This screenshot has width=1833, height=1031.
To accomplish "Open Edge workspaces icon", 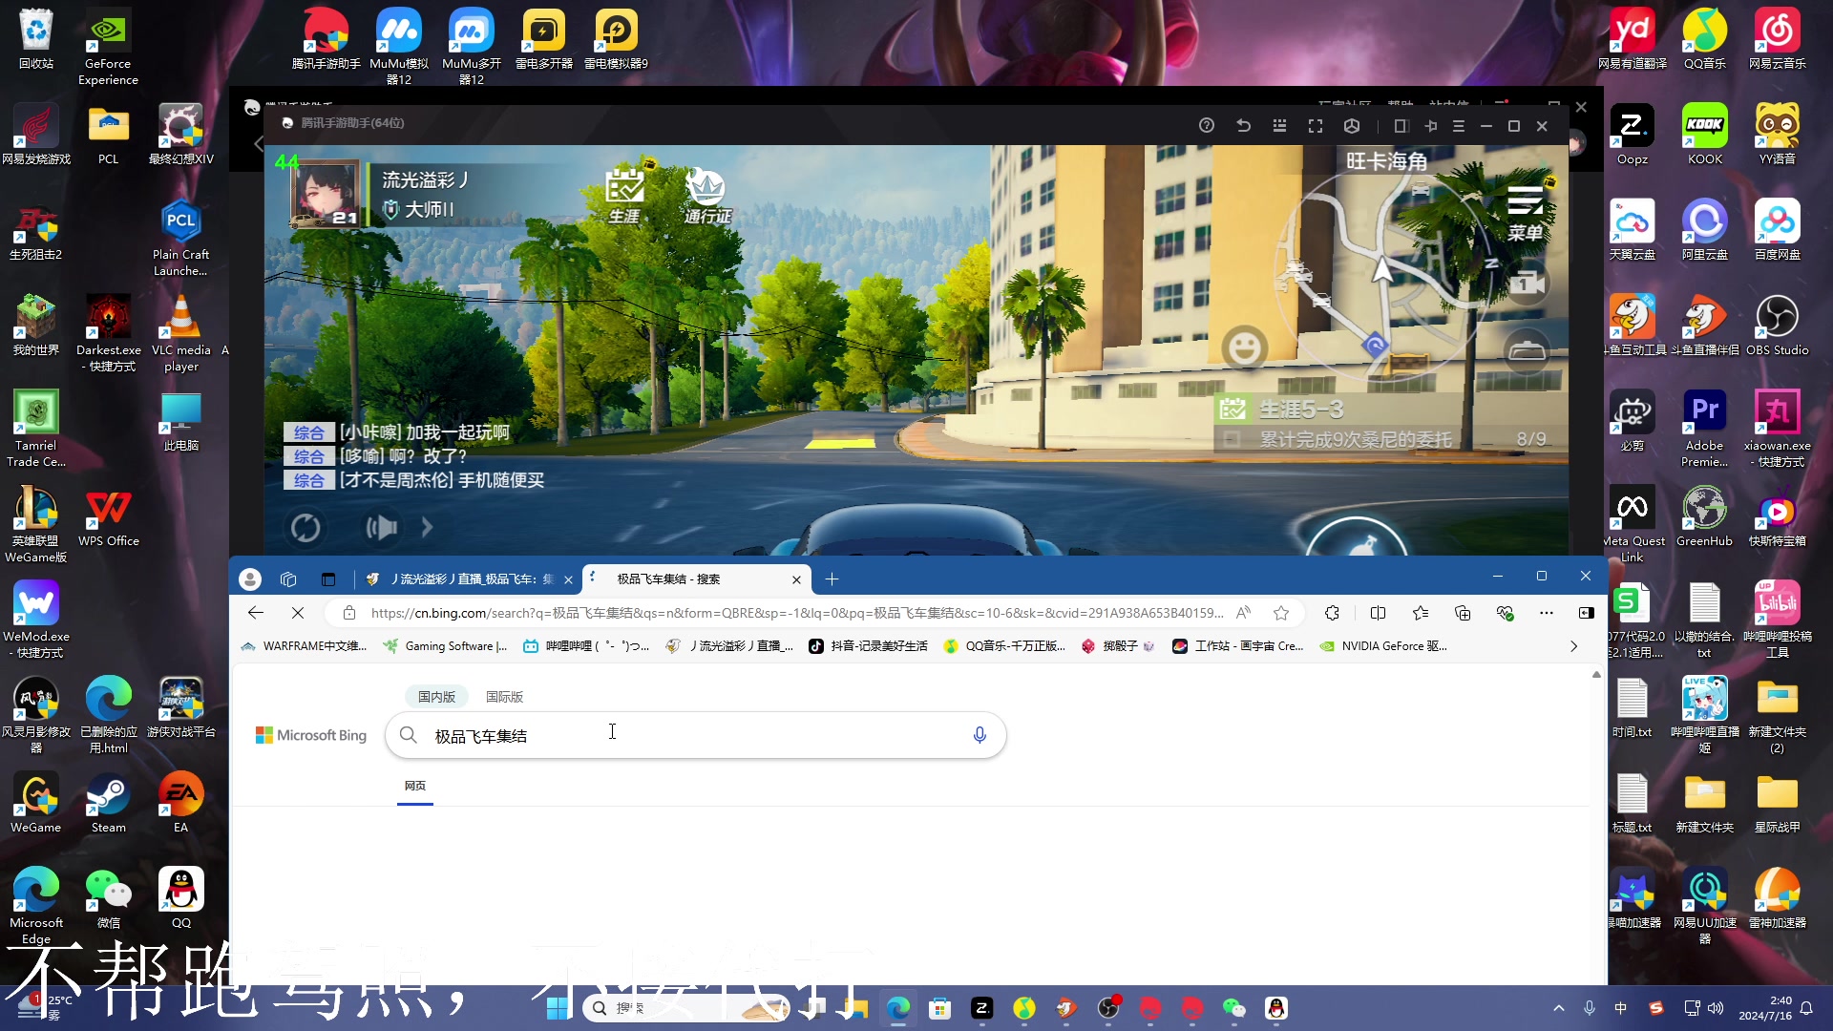I will [288, 579].
